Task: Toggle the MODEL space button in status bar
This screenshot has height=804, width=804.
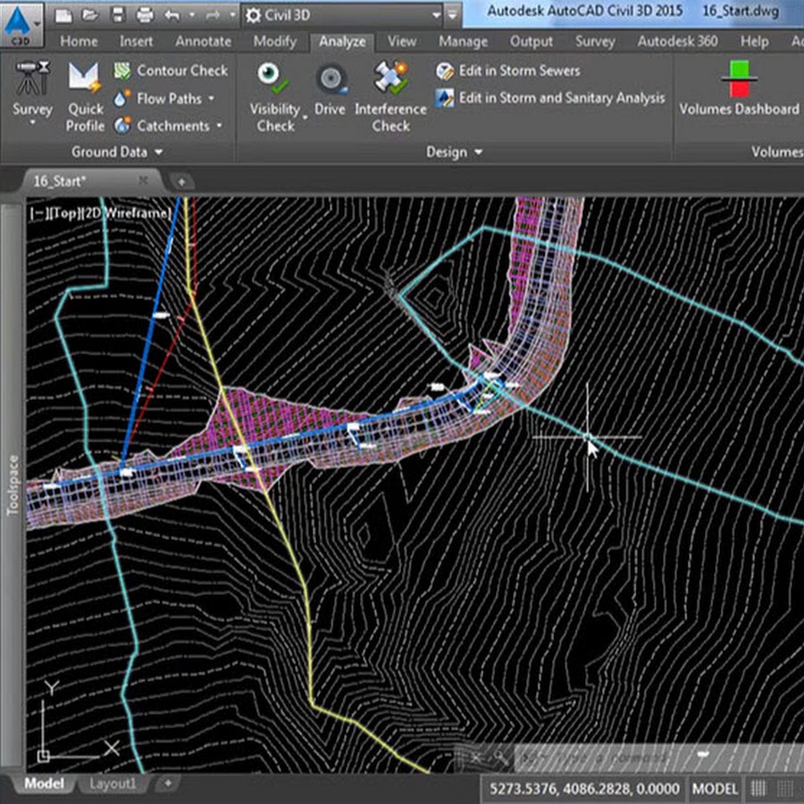Action: click(716, 789)
